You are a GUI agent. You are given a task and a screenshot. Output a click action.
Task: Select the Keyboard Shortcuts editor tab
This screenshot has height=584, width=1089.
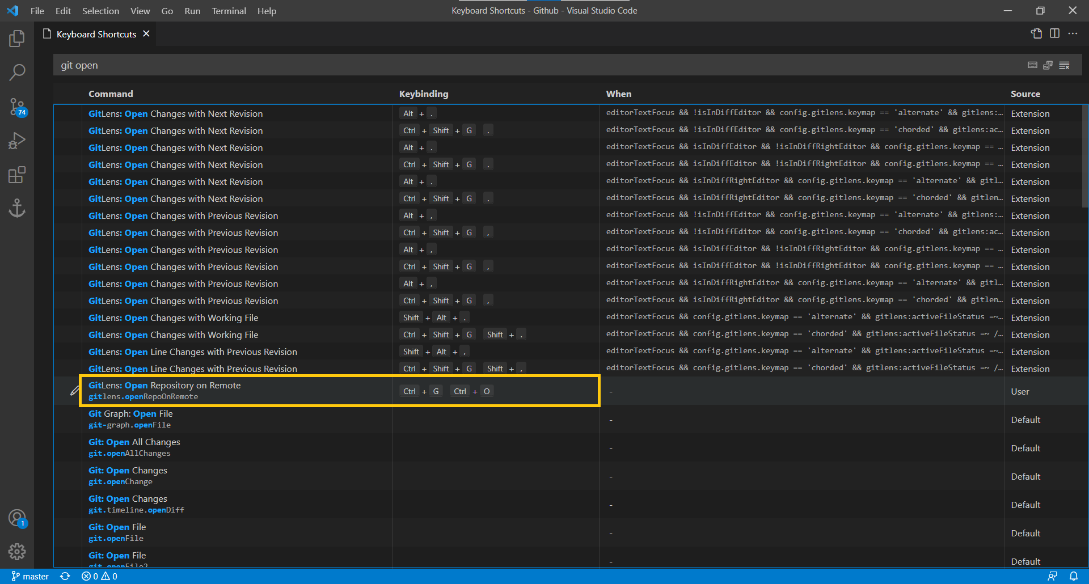tap(96, 34)
